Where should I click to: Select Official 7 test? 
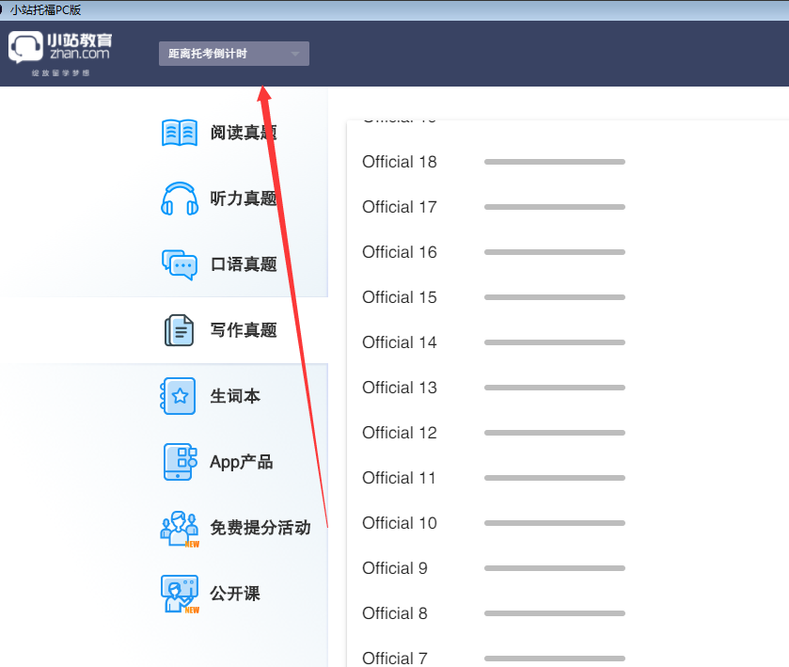tap(395, 658)
